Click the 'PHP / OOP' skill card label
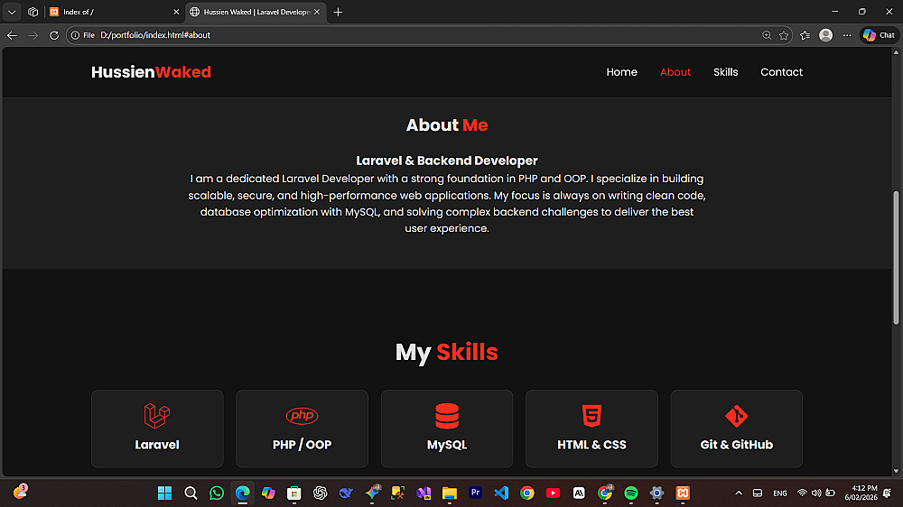Viewport: 903px width, 507px height. [302, 444]
